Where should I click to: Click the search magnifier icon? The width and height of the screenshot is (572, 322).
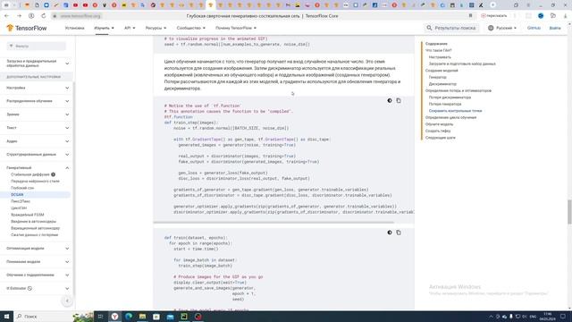point(429,28)
